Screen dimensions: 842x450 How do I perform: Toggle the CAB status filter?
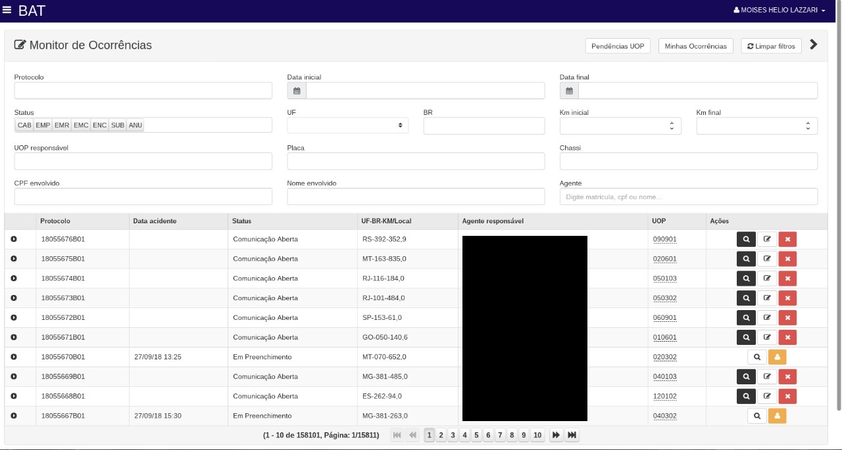pyautogui.click(x=24, y=125)
